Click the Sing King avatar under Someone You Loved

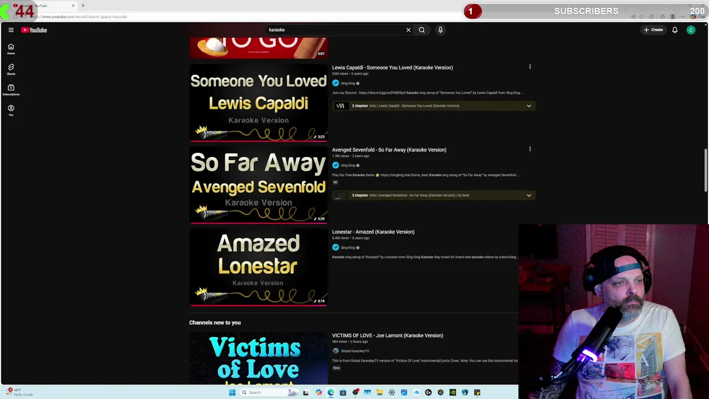pos(335,83)
